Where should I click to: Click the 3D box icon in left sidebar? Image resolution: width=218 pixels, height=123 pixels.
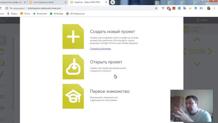[x=2, y=52]
